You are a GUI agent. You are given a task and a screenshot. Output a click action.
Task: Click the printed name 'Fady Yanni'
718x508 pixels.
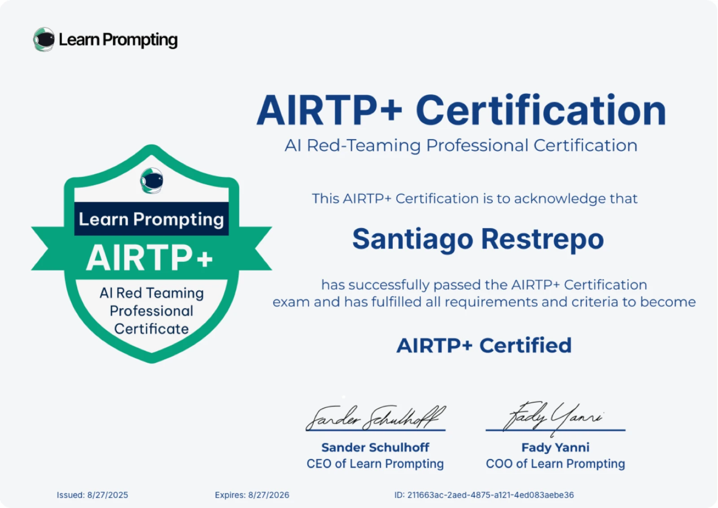pos(556,447)
